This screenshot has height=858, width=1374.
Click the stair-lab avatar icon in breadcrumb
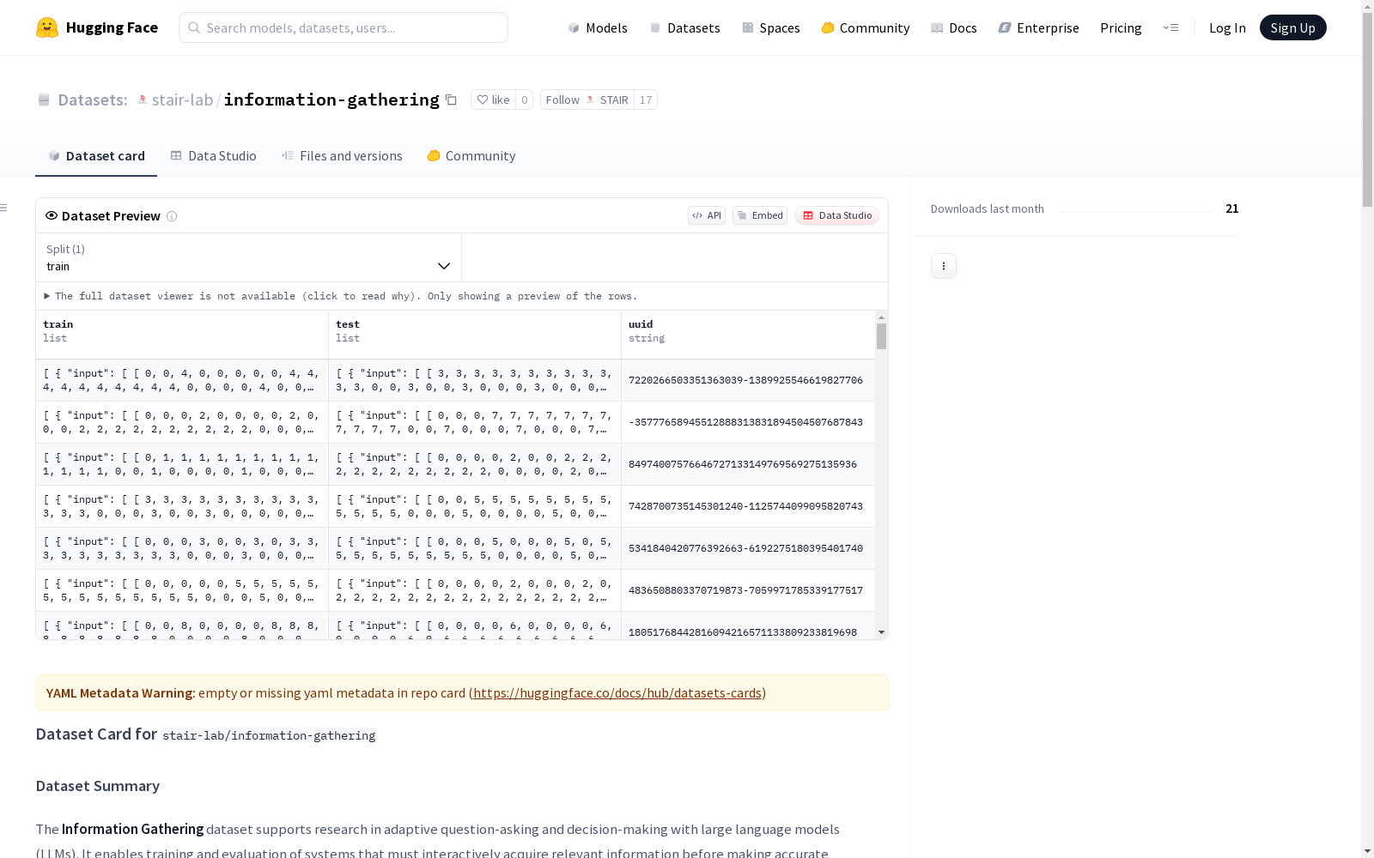click(x=143, y=100)
